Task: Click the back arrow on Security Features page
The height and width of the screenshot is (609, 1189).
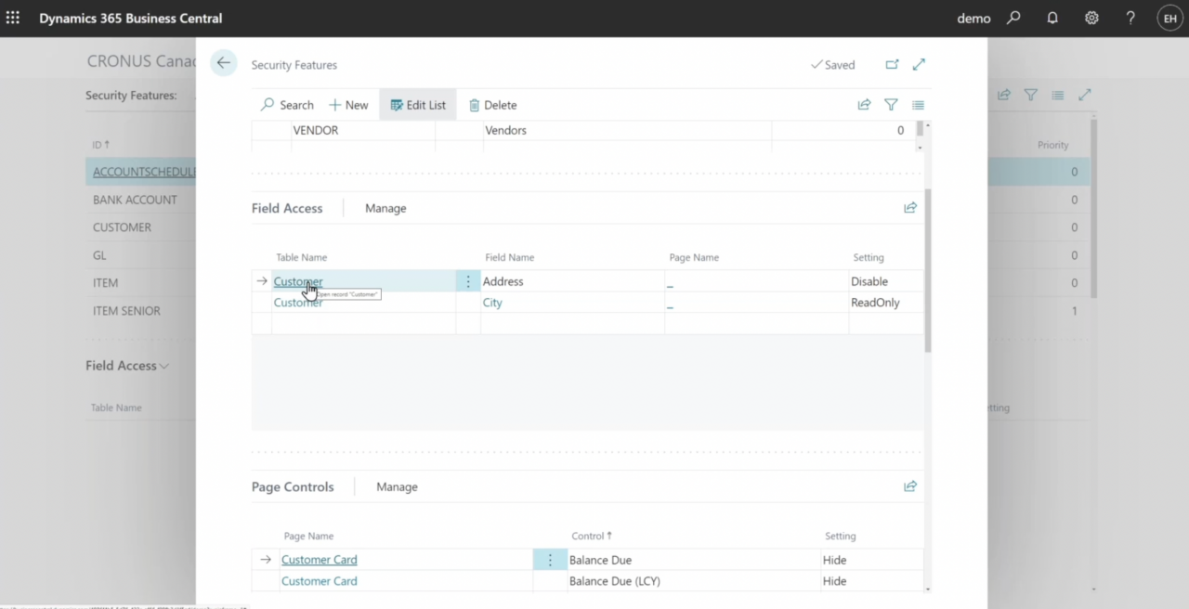Action: [223, 62]
